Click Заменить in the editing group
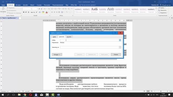This screenshot has height=97, width=173. (162, 10)
